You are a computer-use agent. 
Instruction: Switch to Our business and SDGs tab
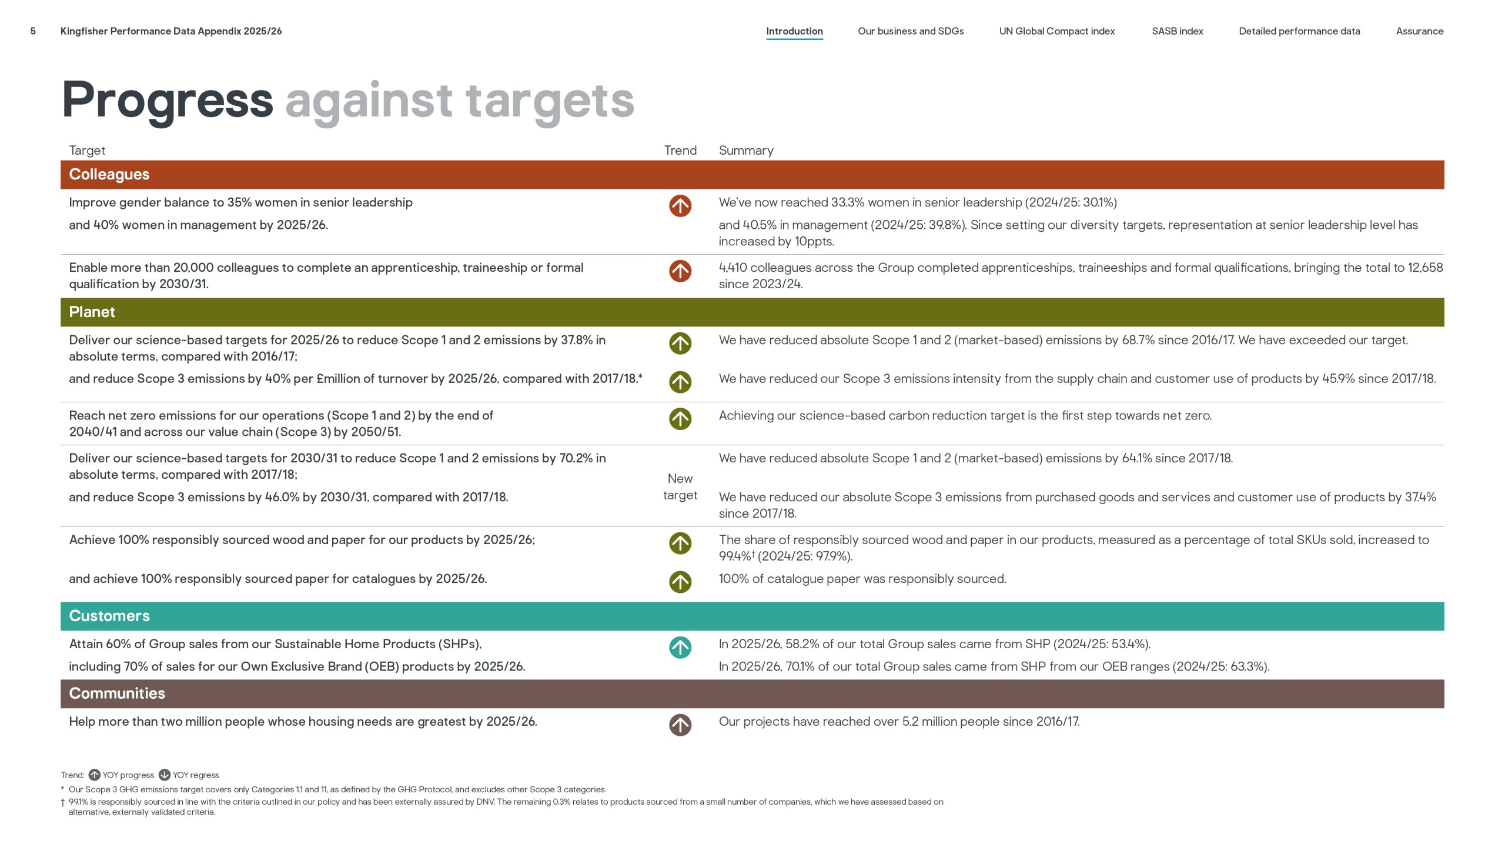(911, 31)
